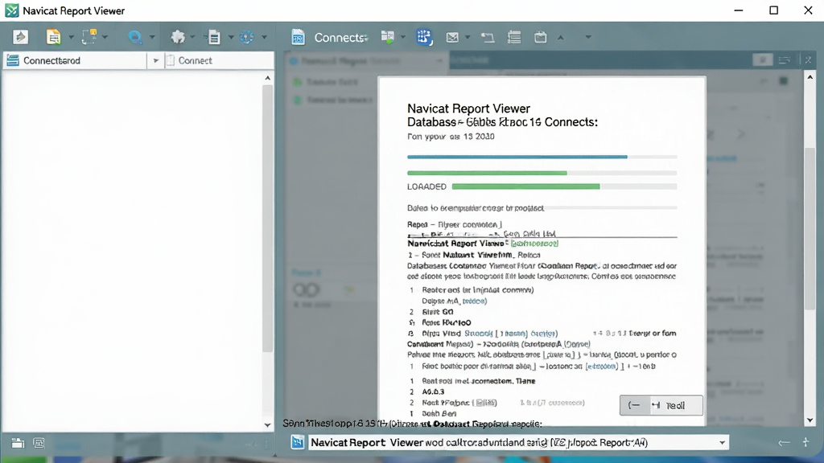Click the folder icon at bottom left
The image size is (824, 463).
click(x=18, y=443)
